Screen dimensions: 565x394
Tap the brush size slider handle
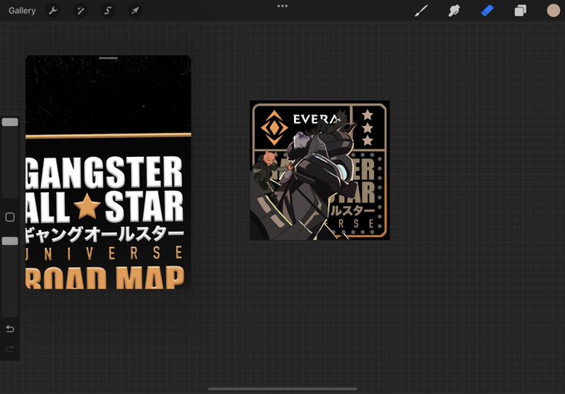pyautogui.click(x=10, y=122)
